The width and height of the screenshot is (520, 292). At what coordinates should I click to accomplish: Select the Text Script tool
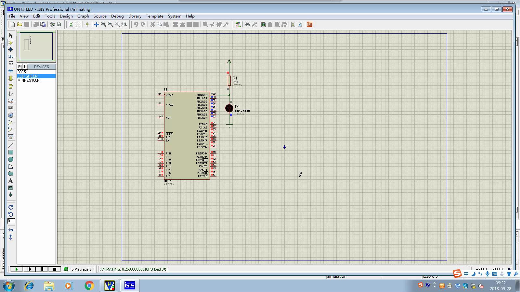(11, 64)
